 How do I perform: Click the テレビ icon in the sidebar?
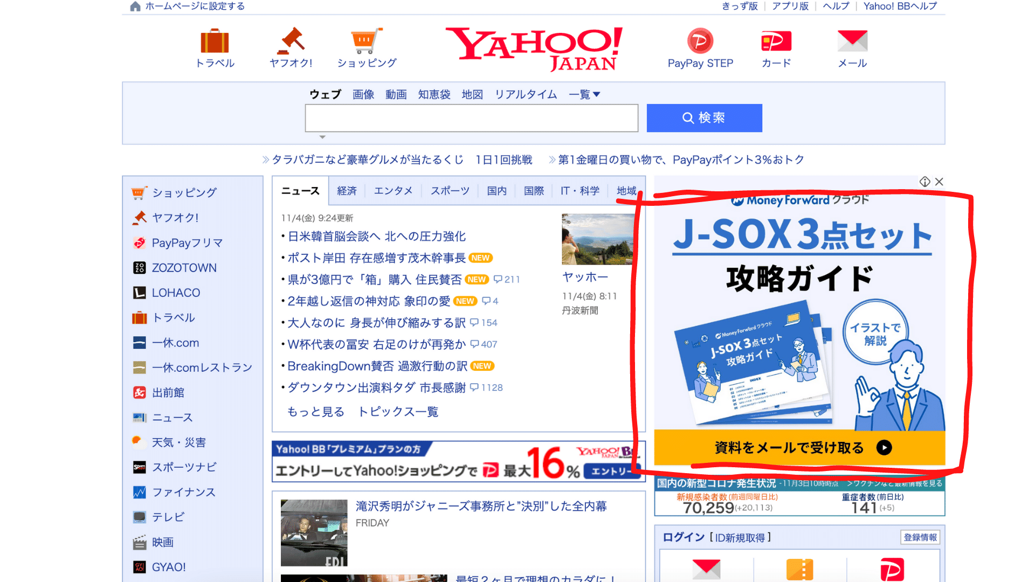pyautogui.click(x=139, y=517)
